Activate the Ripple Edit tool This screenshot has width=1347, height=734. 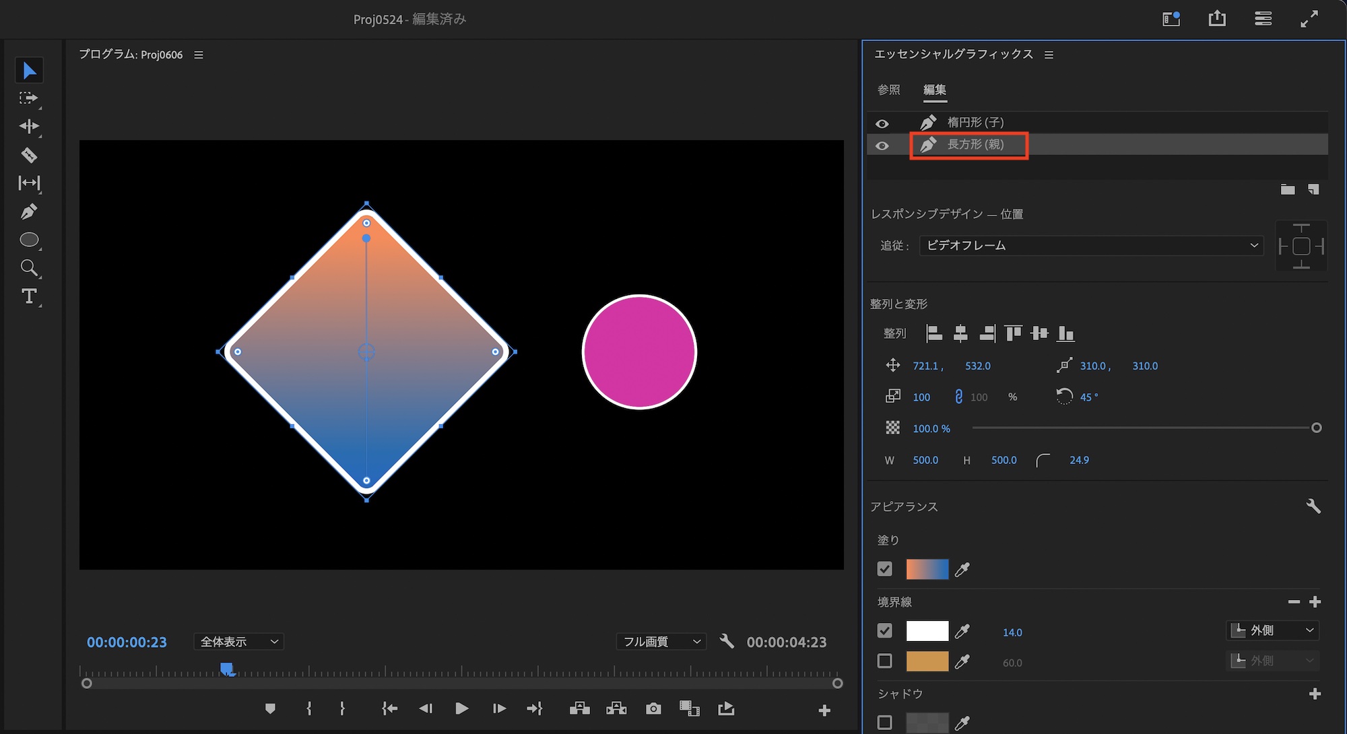click(28, 127)
